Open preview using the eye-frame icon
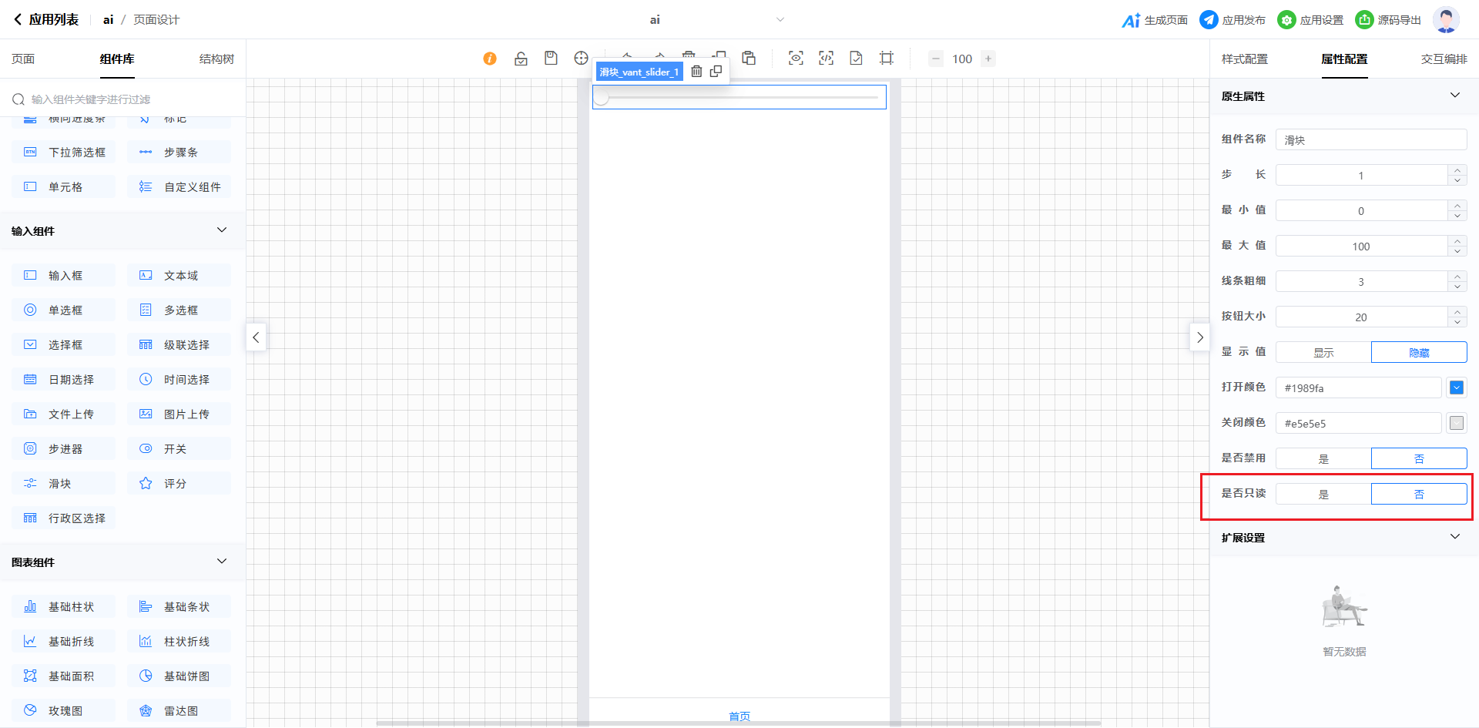The height and width of the screenshot is (728, 1479). tap(796, 59)
